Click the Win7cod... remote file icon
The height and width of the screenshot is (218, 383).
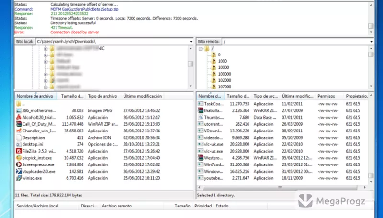click(201, 164)
